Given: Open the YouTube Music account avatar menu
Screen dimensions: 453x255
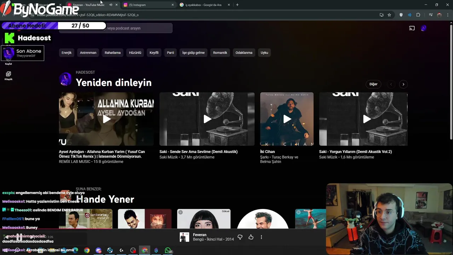Looking at the screenshot, I should coord(424,28).
